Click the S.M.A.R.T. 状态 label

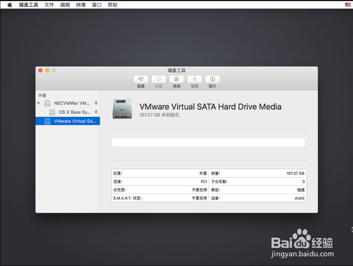(x=127, y=198)
